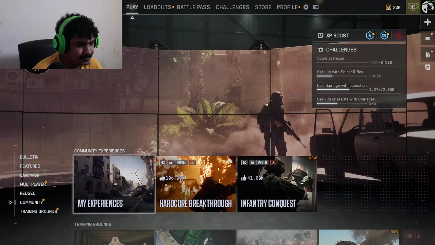Click the XP BOOST label
Screen dimensions: 435x245
point(337,35)
